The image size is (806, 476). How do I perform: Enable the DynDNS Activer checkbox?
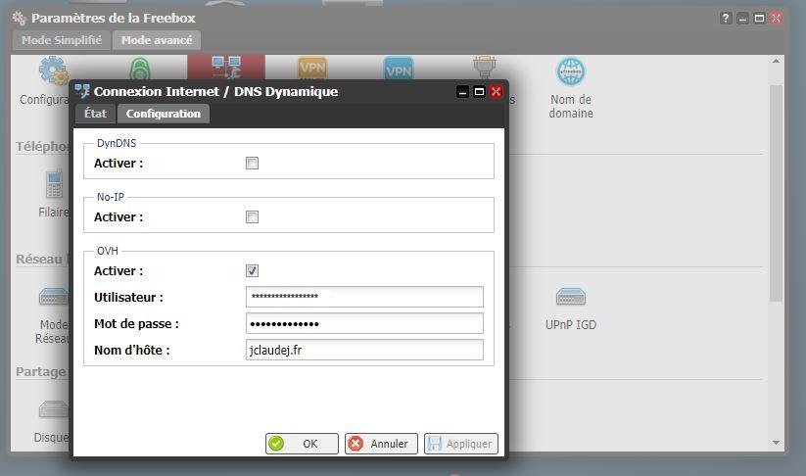point(252,163)
